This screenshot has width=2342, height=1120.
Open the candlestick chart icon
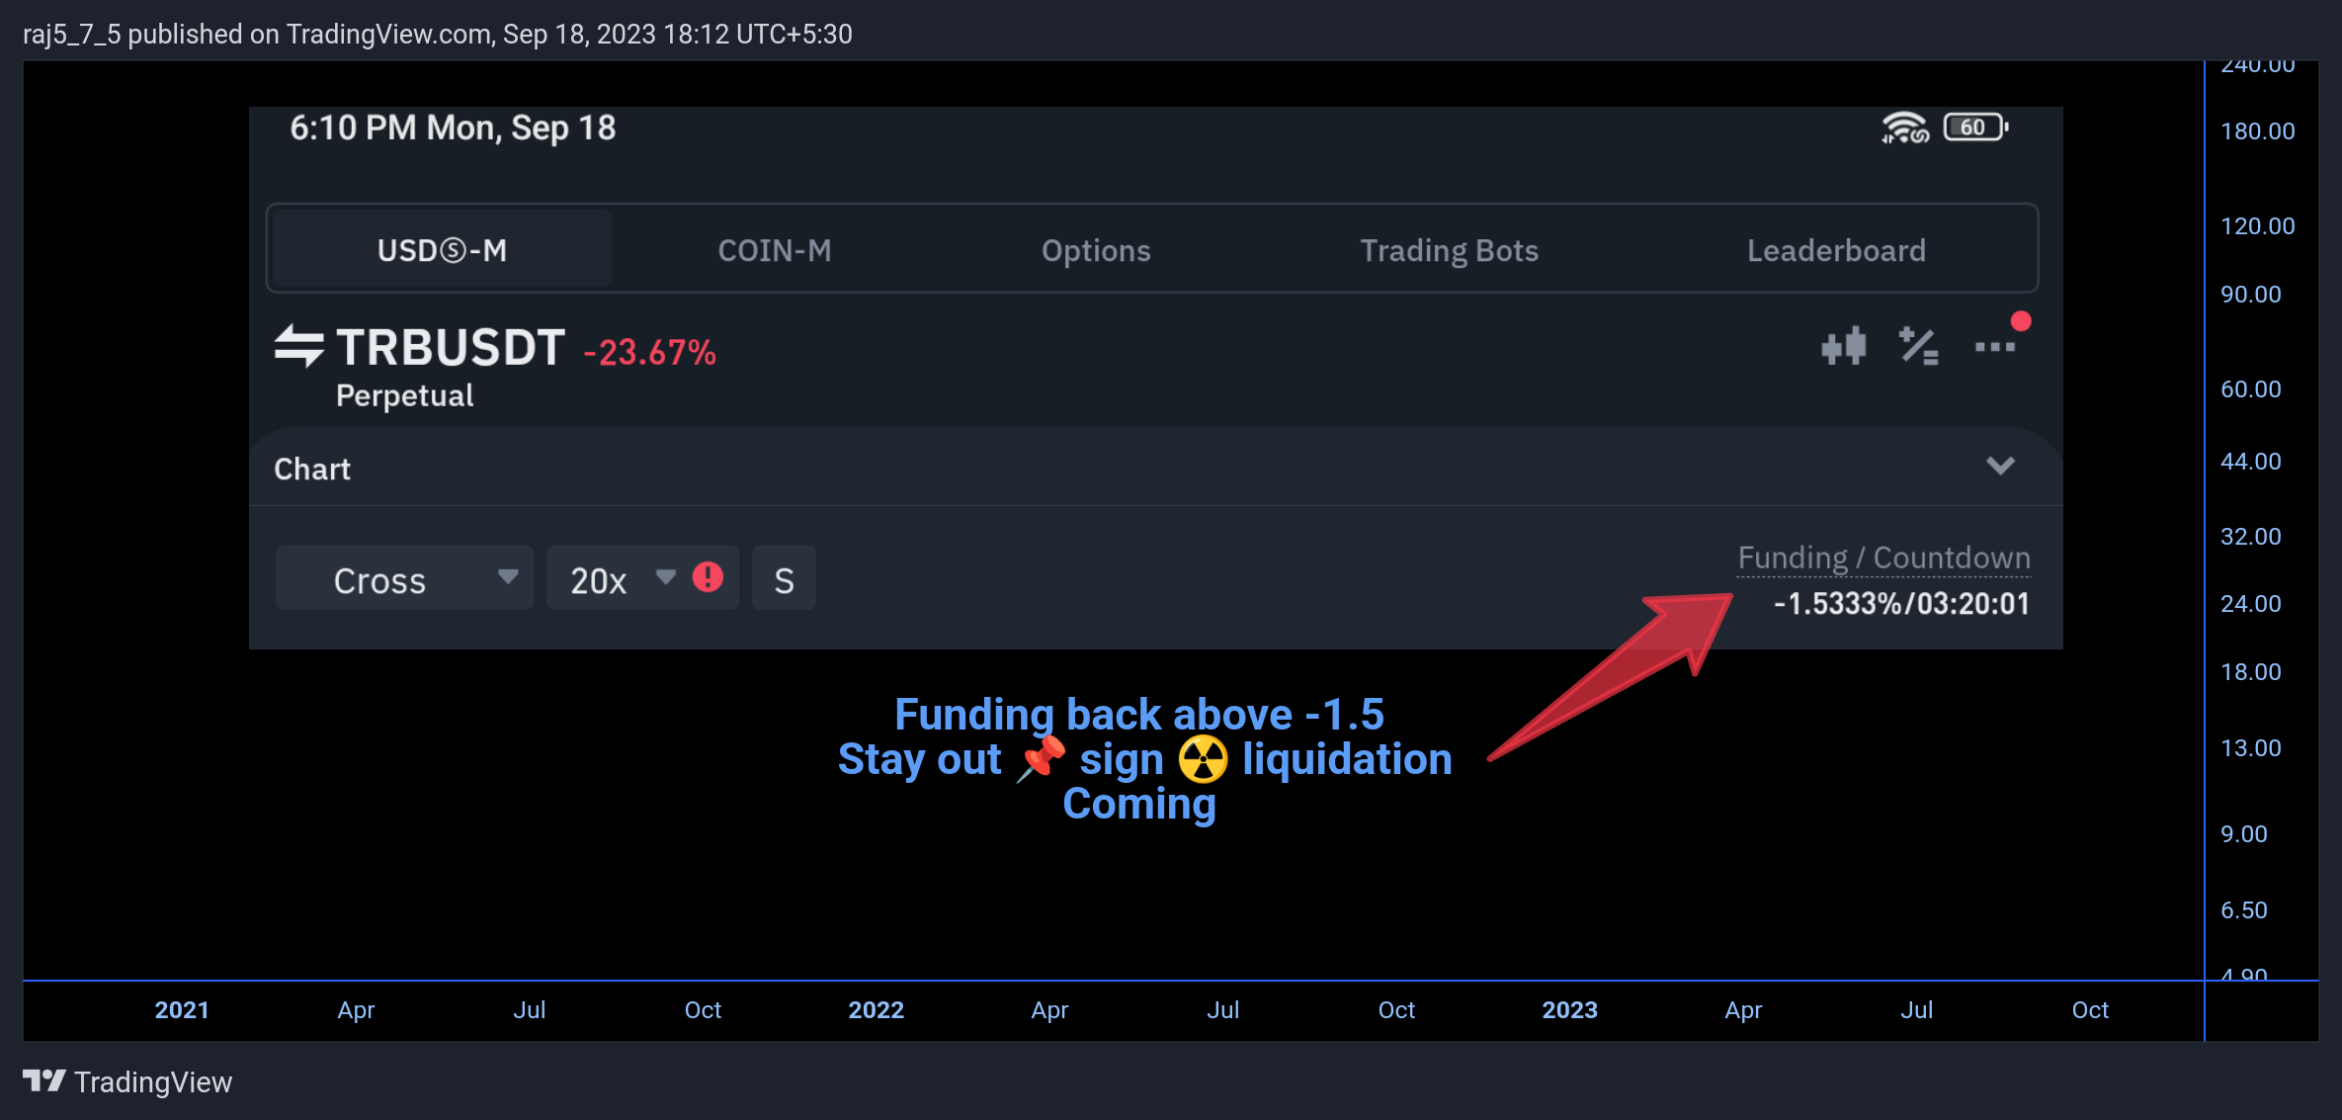(1844, 346)
